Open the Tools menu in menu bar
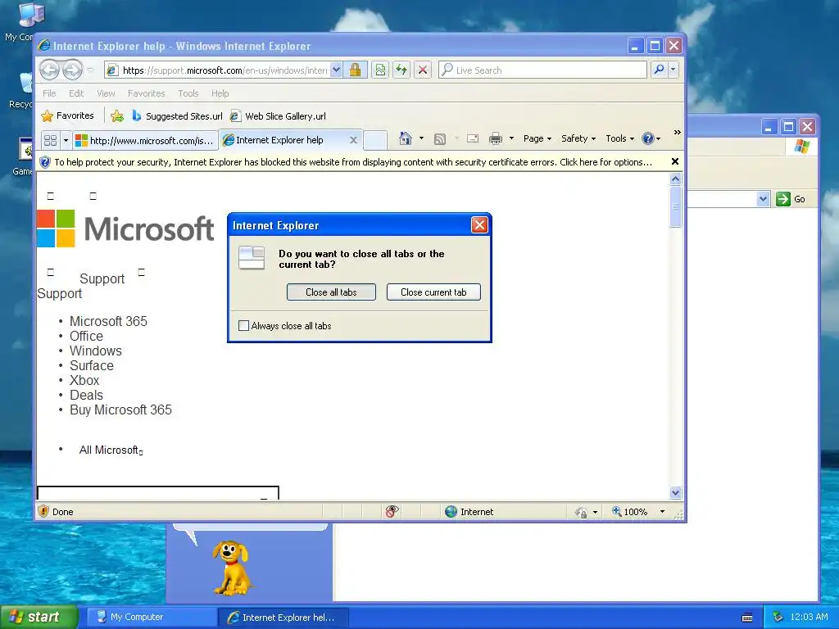 click(188, 93)
